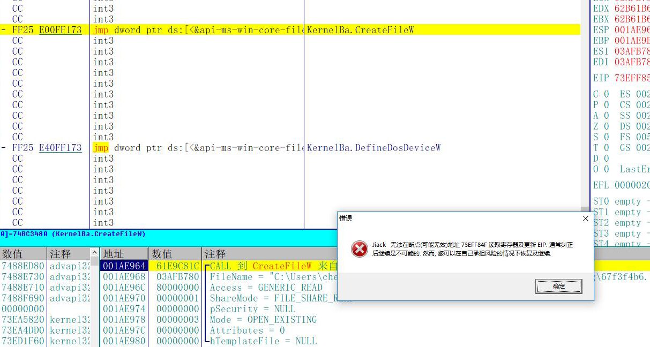Select the jmp CreateFileW disassembly line
Screen dimensions: 650x347
tap(290, 30)
